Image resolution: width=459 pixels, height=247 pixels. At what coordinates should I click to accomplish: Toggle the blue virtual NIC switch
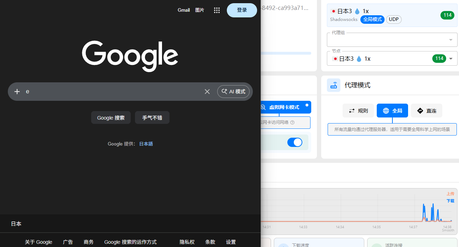(294, 142)
